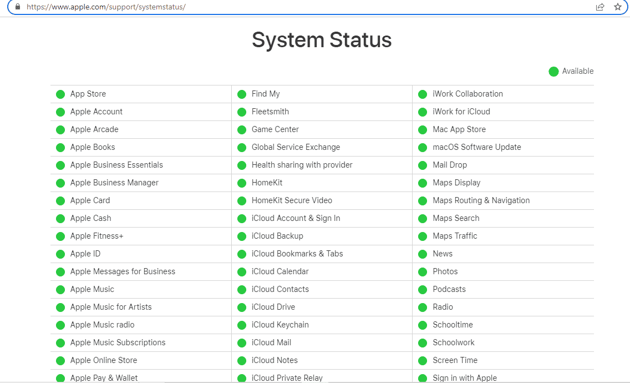This screenshot has height=383, width=630.
Task: Select the Global Service Exchange text
Action: (x=296, y=147)
